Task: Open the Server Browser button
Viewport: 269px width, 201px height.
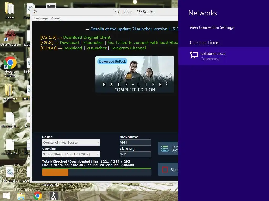Action: coord(168,148)
